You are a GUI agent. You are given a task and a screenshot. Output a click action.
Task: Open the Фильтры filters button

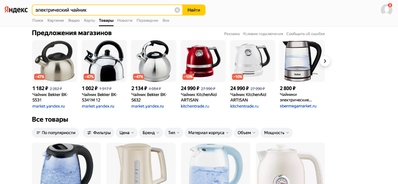tap(99, 133)
